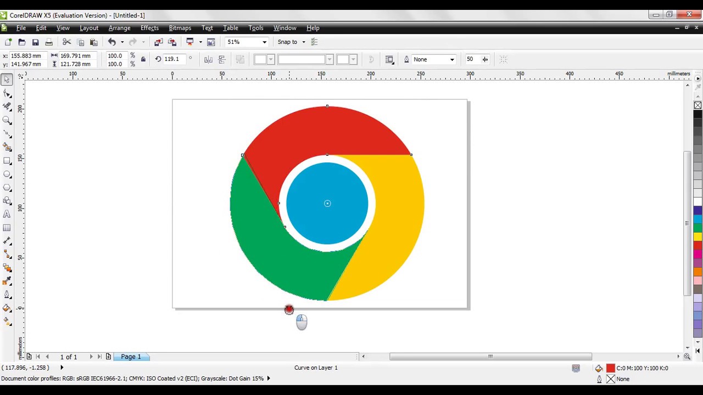The width and height of the screenshot is (703, 395).
Task: Open the zoom level dropdown
Action: [x=264, y=42]
